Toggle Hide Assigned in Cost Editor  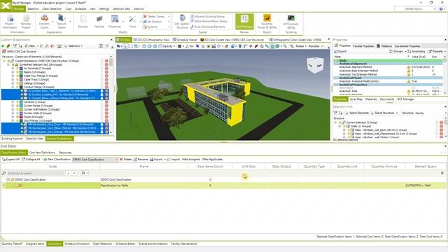(x=190, y=160)
